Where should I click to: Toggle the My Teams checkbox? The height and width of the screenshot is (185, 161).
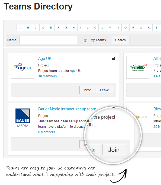(85, 40)
